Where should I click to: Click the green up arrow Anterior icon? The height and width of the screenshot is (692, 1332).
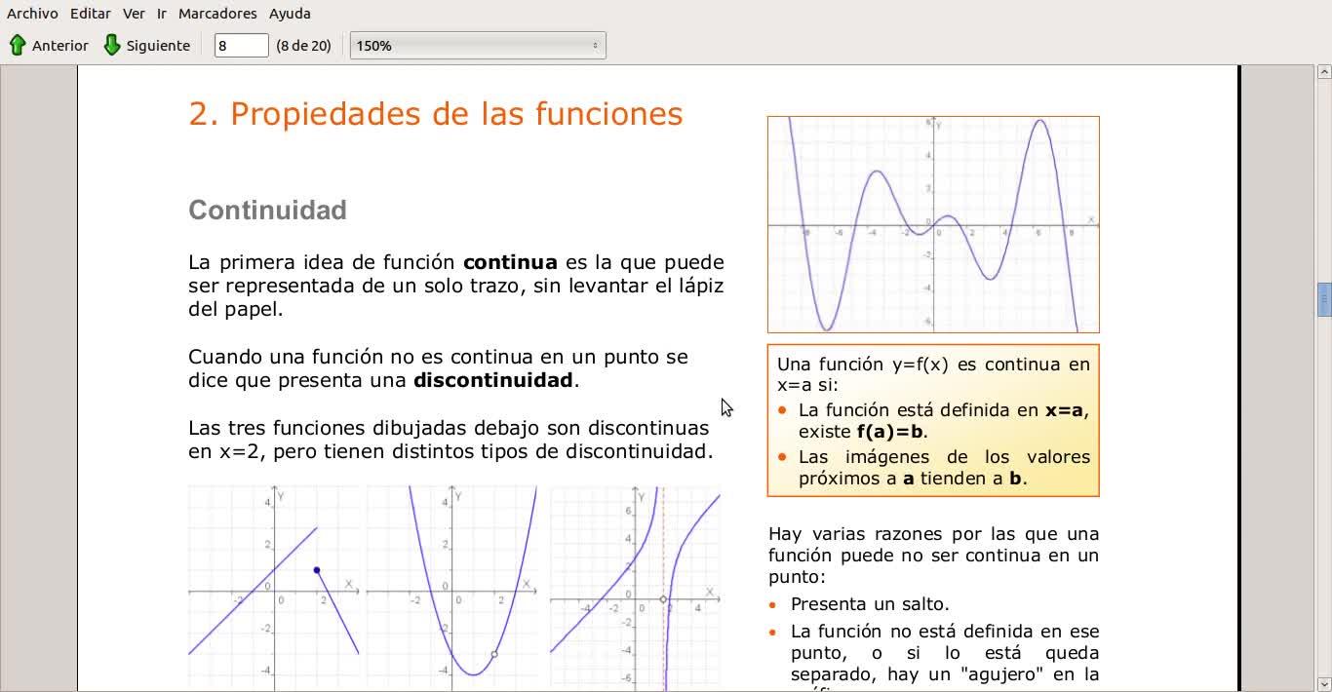coord(18,45)
